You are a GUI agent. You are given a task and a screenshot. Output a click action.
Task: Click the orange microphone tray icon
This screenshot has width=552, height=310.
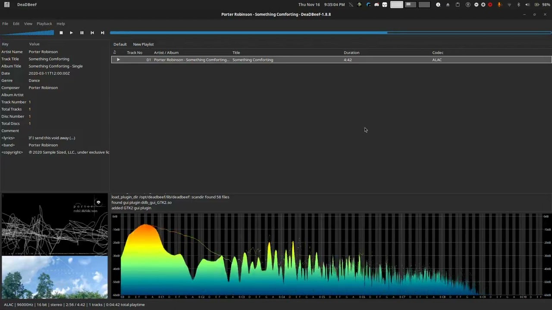pos(499,5)
